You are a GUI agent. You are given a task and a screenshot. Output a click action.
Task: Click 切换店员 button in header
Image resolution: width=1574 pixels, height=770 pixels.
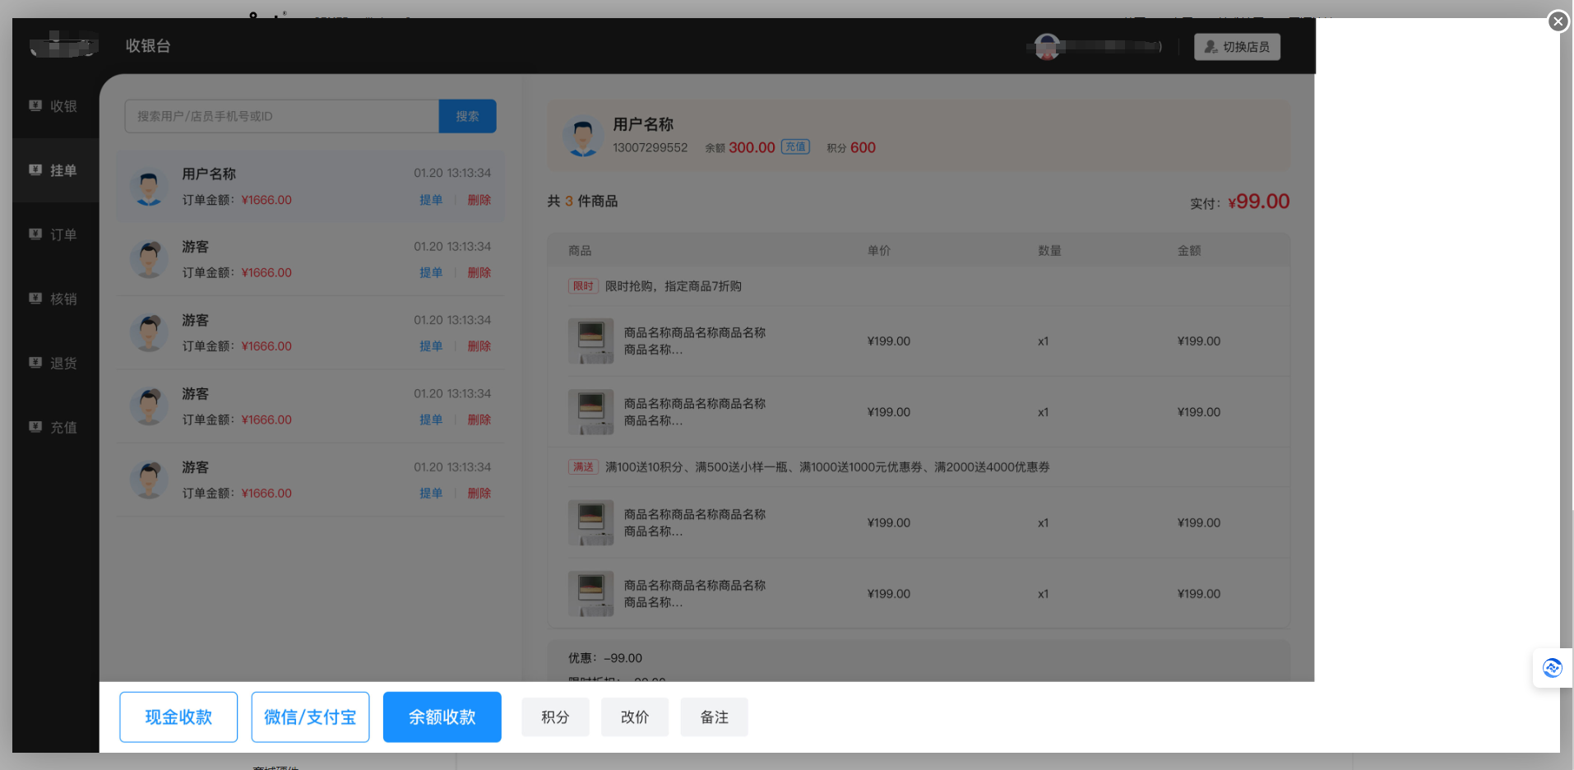pos(1237,47)
